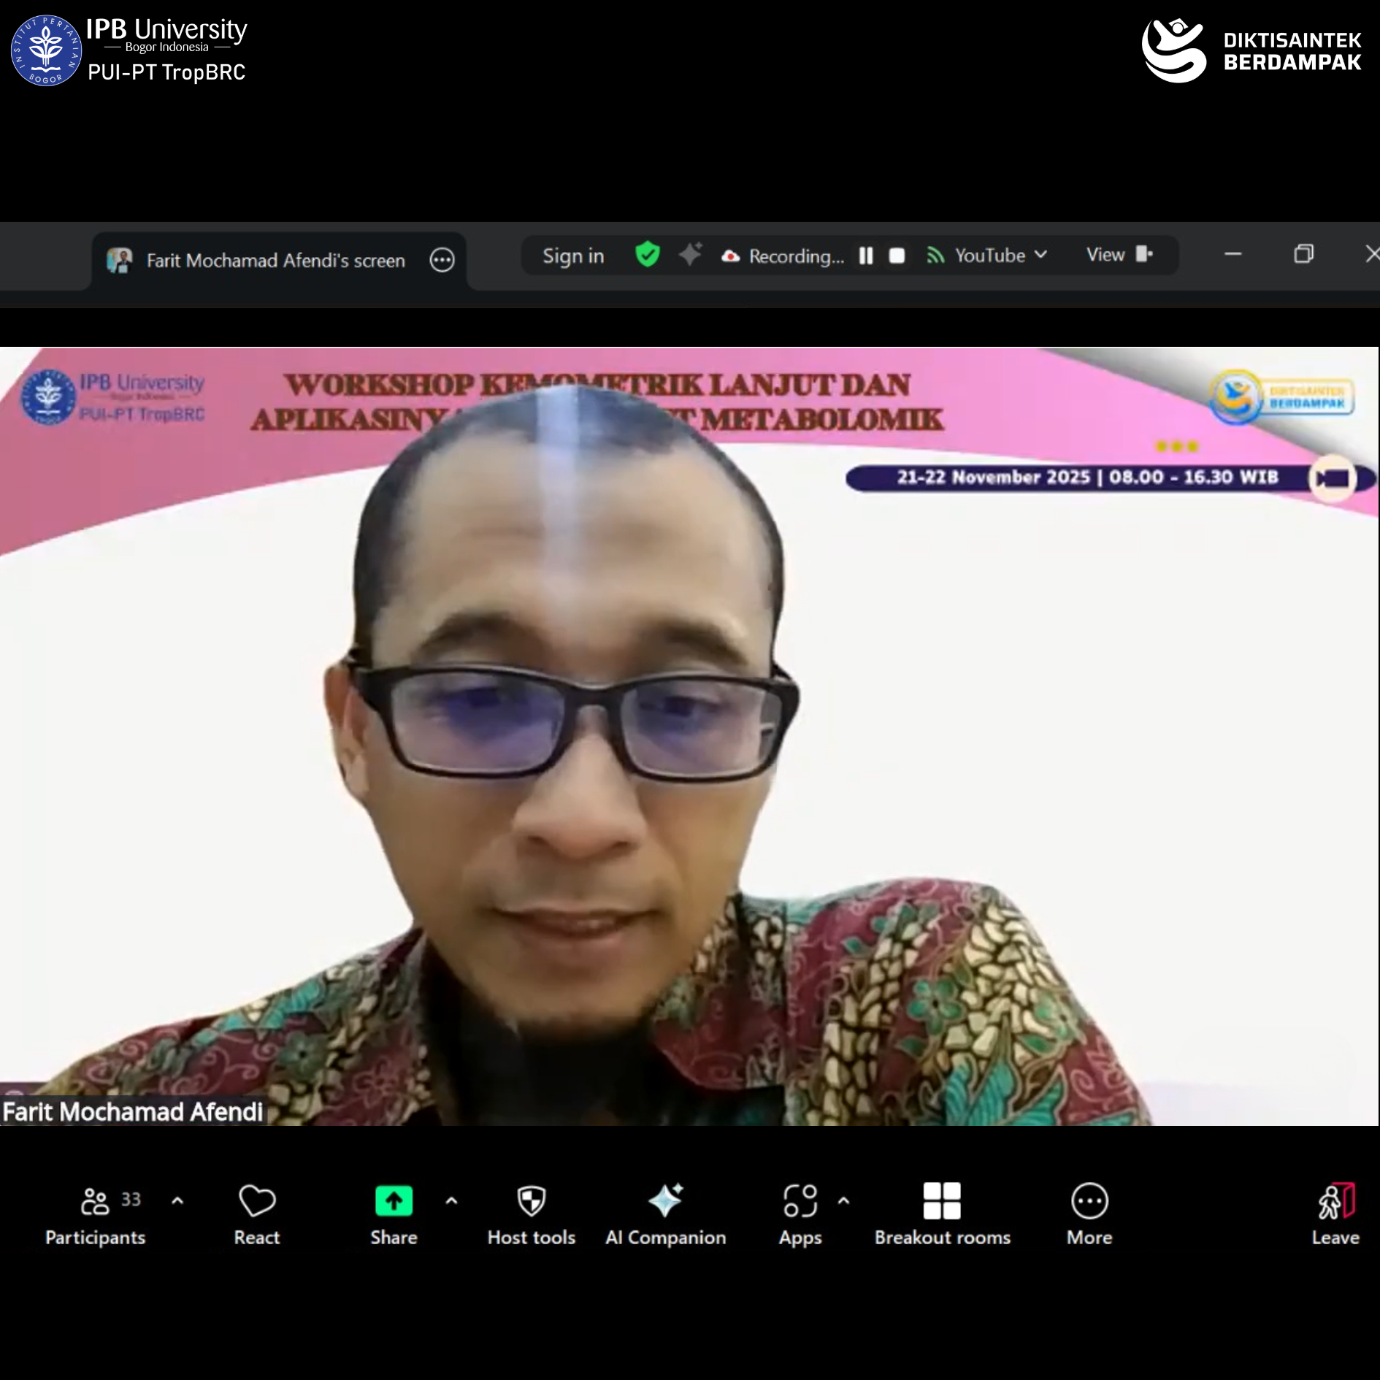Open the YouTube livestream dropdown
Image resolution: width=1380 pixels, height=1380 pixels.
pyautogui.click(x=989, y=256)
